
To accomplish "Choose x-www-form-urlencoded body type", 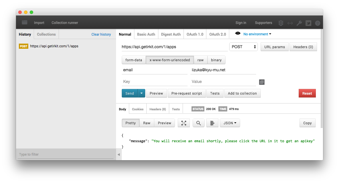I will tap(170, 60).
